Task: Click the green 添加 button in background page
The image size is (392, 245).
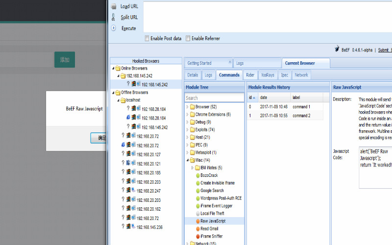Action: (65, 59)
